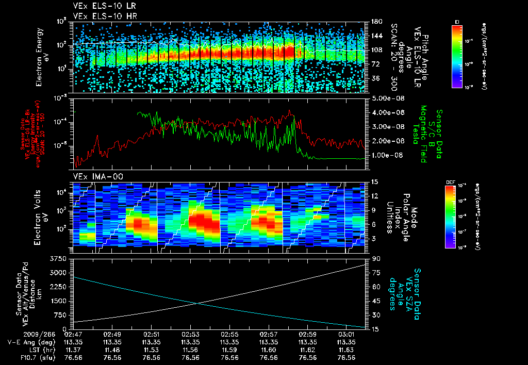Click the 2250 altitude axis tick

58,287
